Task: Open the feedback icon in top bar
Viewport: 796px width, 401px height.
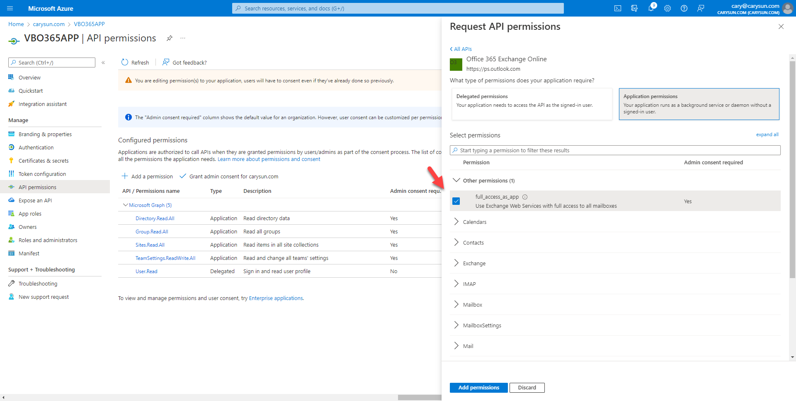Action: 701,8
